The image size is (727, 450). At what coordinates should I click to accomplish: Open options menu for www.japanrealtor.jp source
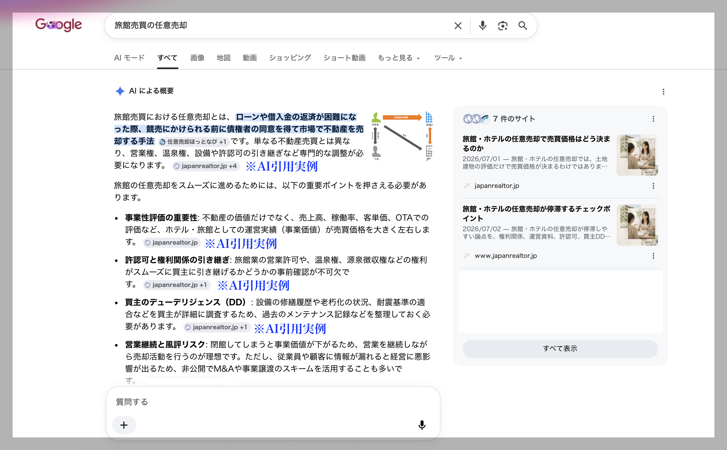tap(653, 256)
